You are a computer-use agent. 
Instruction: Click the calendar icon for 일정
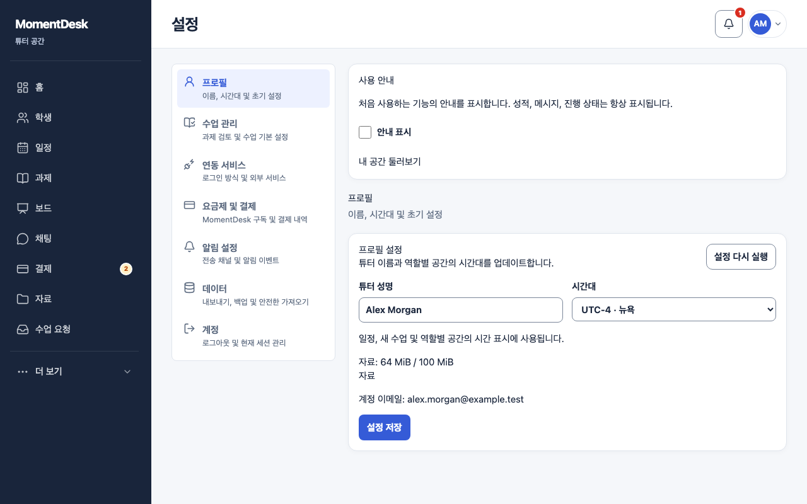coord(23,148)
